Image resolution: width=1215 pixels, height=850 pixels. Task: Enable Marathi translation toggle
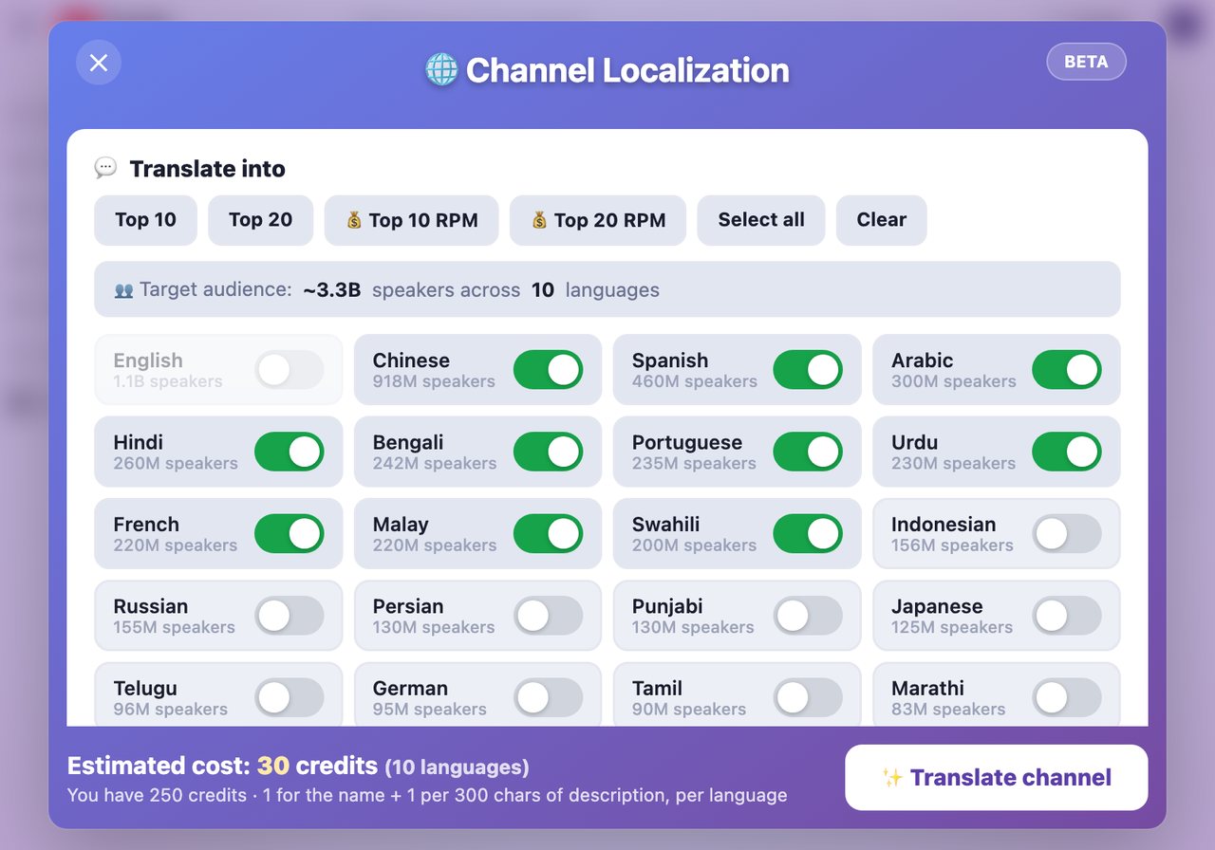(1066, 698)
